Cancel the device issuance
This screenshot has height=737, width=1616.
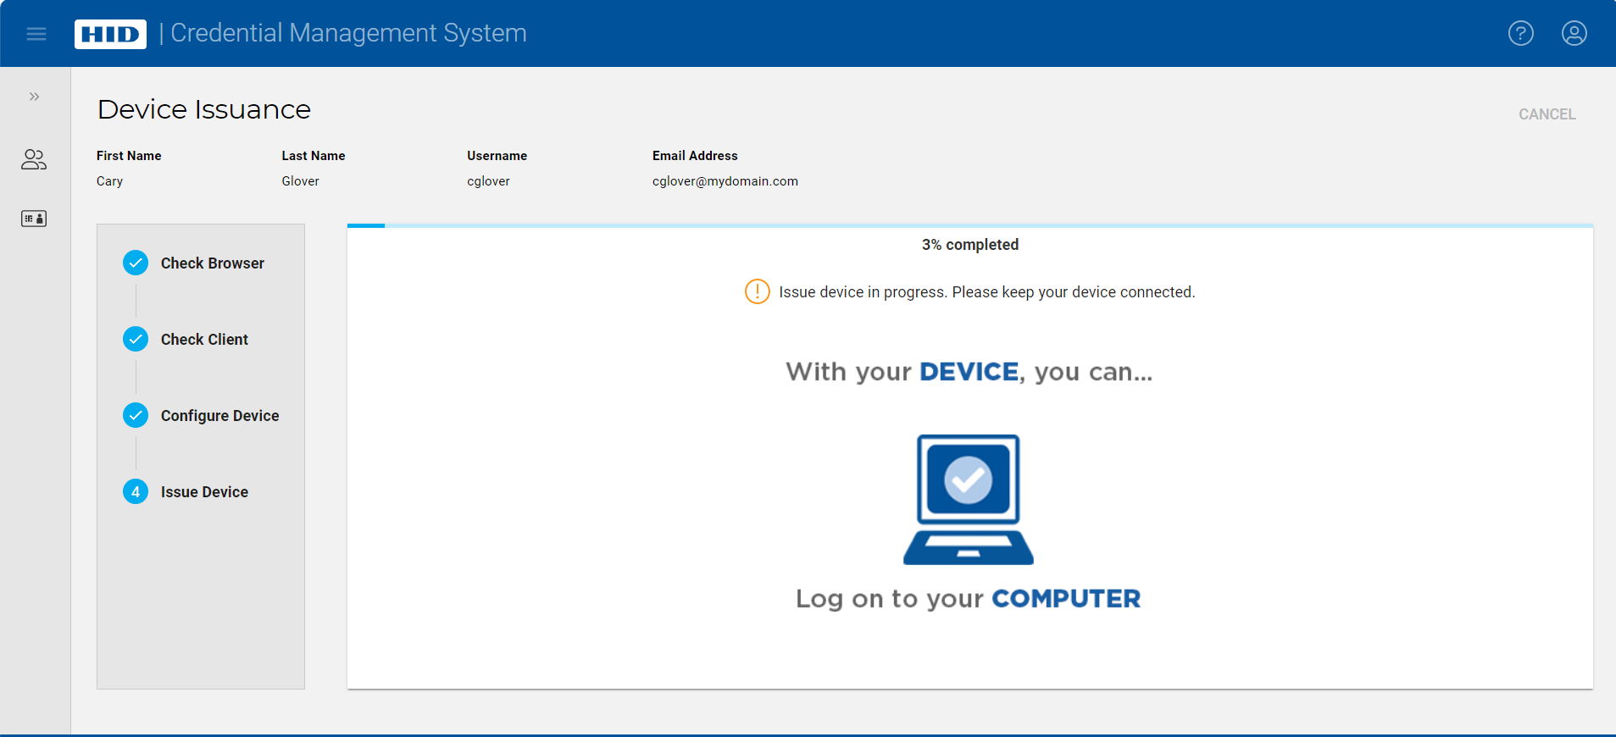pos(1547,114)
